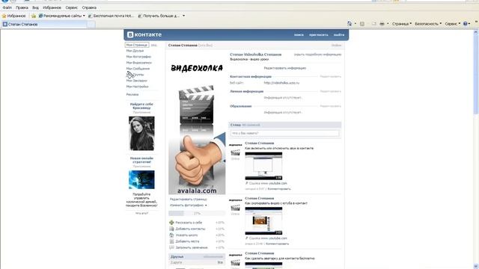Expand the Безопасность dropdown
This screenshot has width=479, height=269.
click(x=428, y=23)
